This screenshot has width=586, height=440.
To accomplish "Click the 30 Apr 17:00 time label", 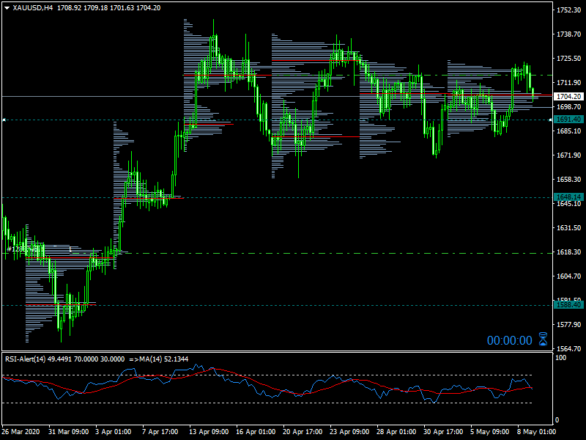I will [x=442, y=432].
